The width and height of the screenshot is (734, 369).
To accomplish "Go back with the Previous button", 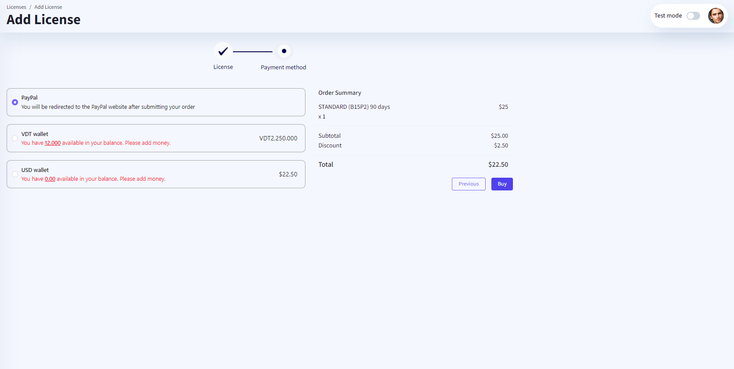I will pyautogui.click(x=469, y=184).
